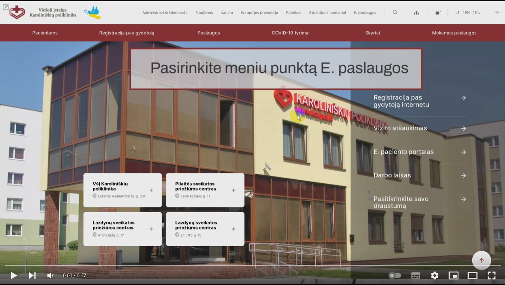505x285 pixels.
Task: Enter full screen mode
Action: 492,275
